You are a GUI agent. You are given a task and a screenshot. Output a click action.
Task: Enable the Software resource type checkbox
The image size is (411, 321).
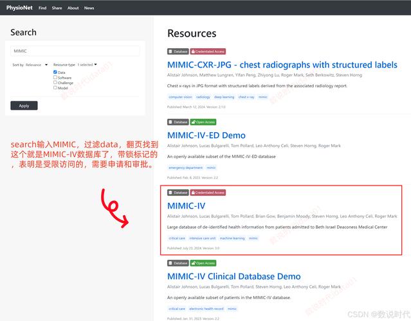55,78
